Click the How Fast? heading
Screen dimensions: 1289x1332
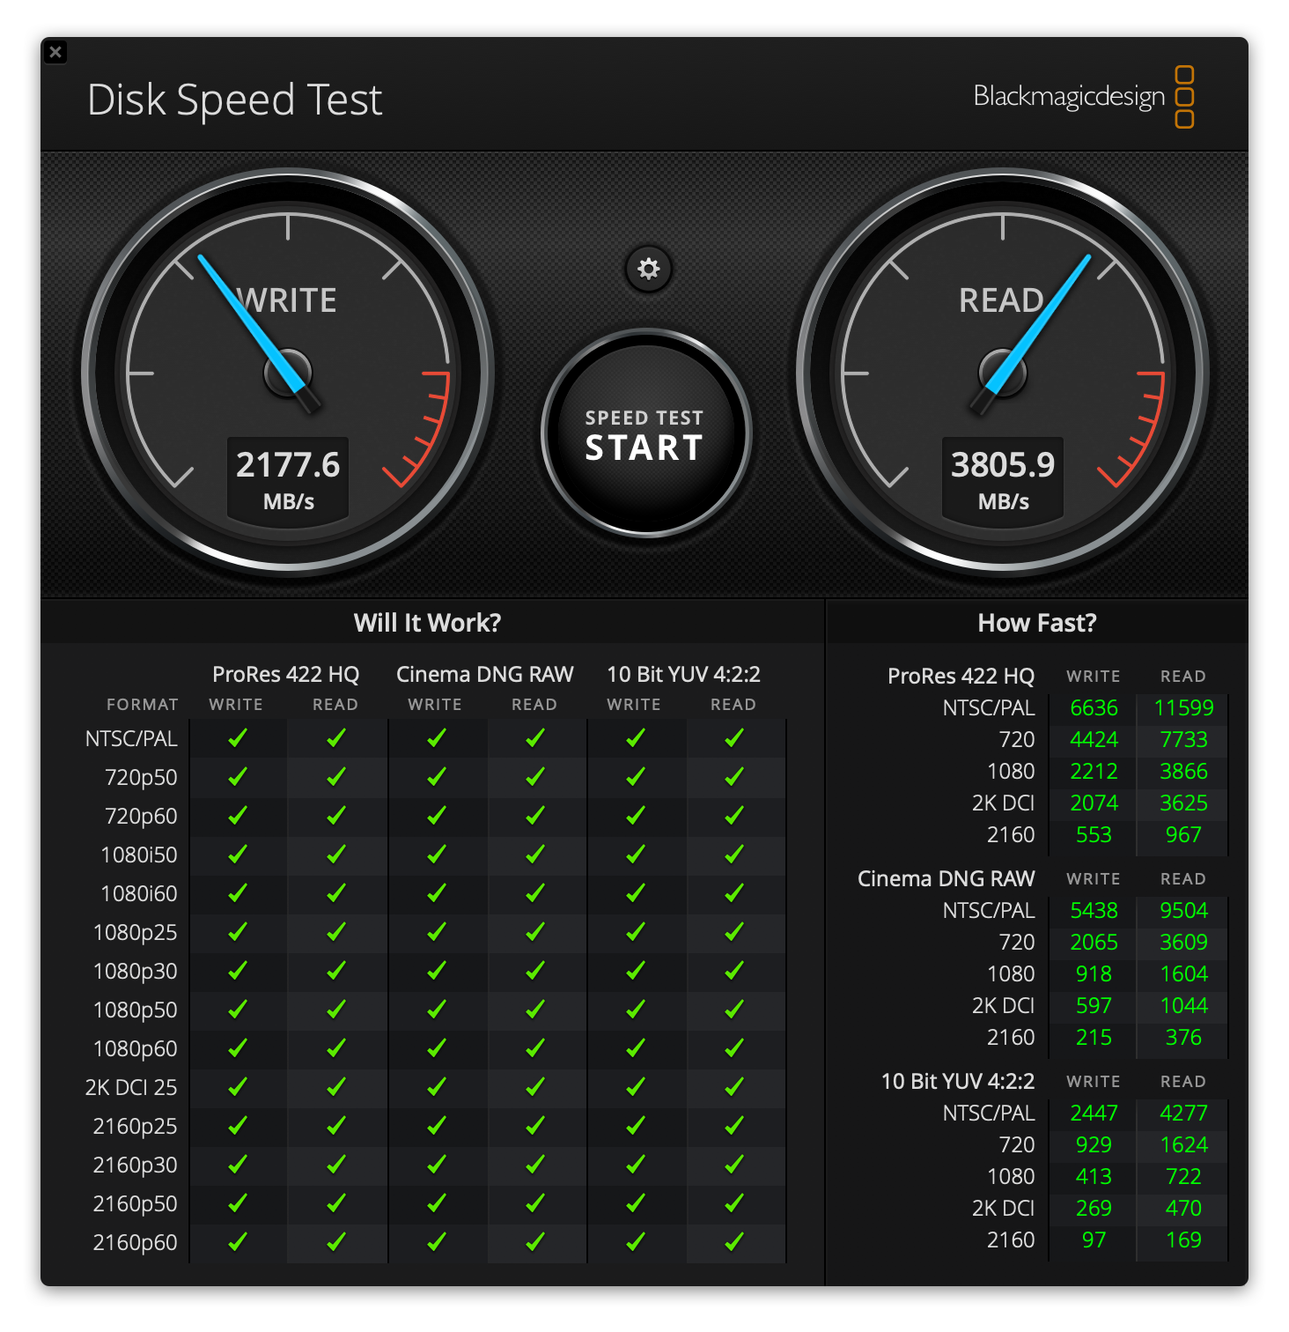point(1037,623)
